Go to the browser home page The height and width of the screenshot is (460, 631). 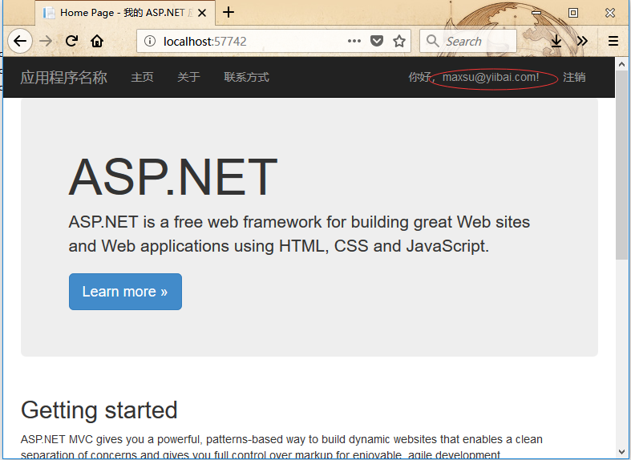[97, 41]
